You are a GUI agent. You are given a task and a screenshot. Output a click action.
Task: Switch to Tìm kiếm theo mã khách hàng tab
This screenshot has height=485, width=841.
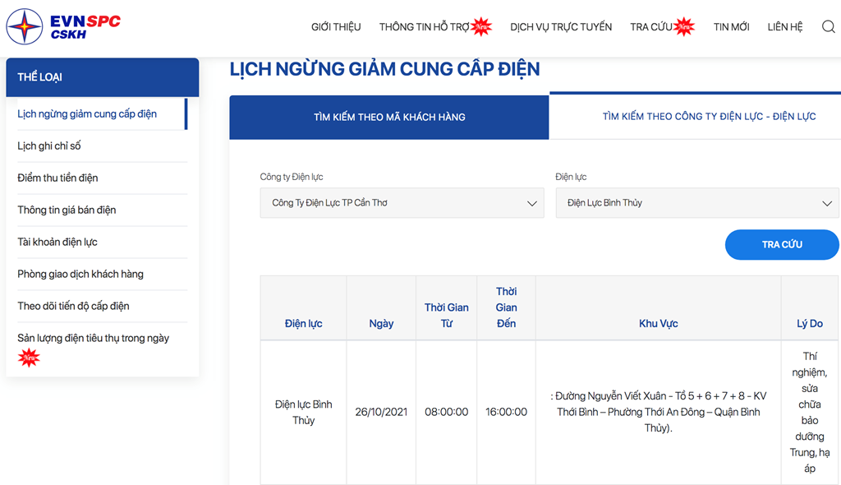(x=388, y=117)
